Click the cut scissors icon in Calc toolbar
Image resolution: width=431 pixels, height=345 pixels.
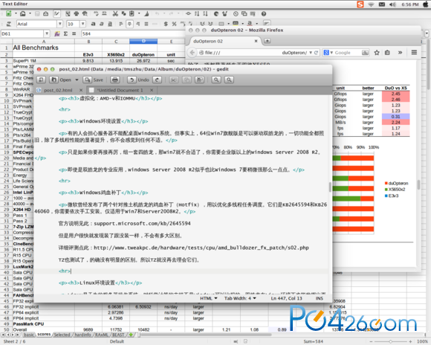pyautogui.click(x=115, y=13)
